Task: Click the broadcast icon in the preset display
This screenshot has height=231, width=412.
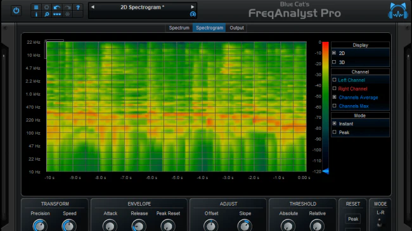Action: pos(193,14)
